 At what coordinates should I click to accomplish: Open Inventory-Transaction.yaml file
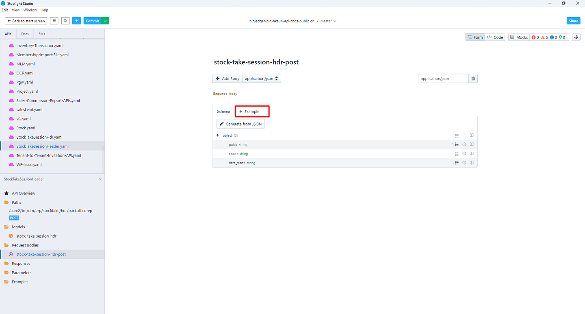click(40, 46)
